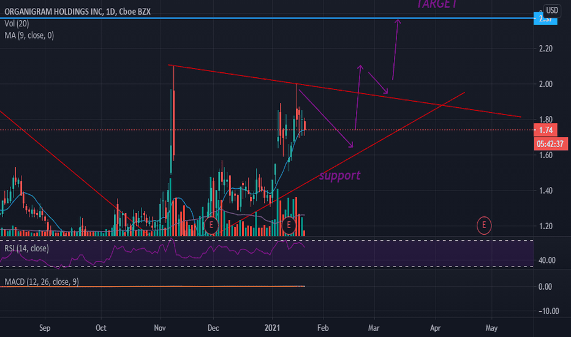This screenshot has height=337, width=571.
Task: Click the 2.00 price axis label
Action: [x=545, y=84]
